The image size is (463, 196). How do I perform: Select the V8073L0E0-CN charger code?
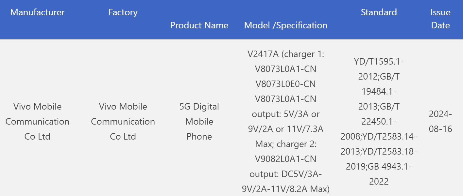tap(285, 84)
